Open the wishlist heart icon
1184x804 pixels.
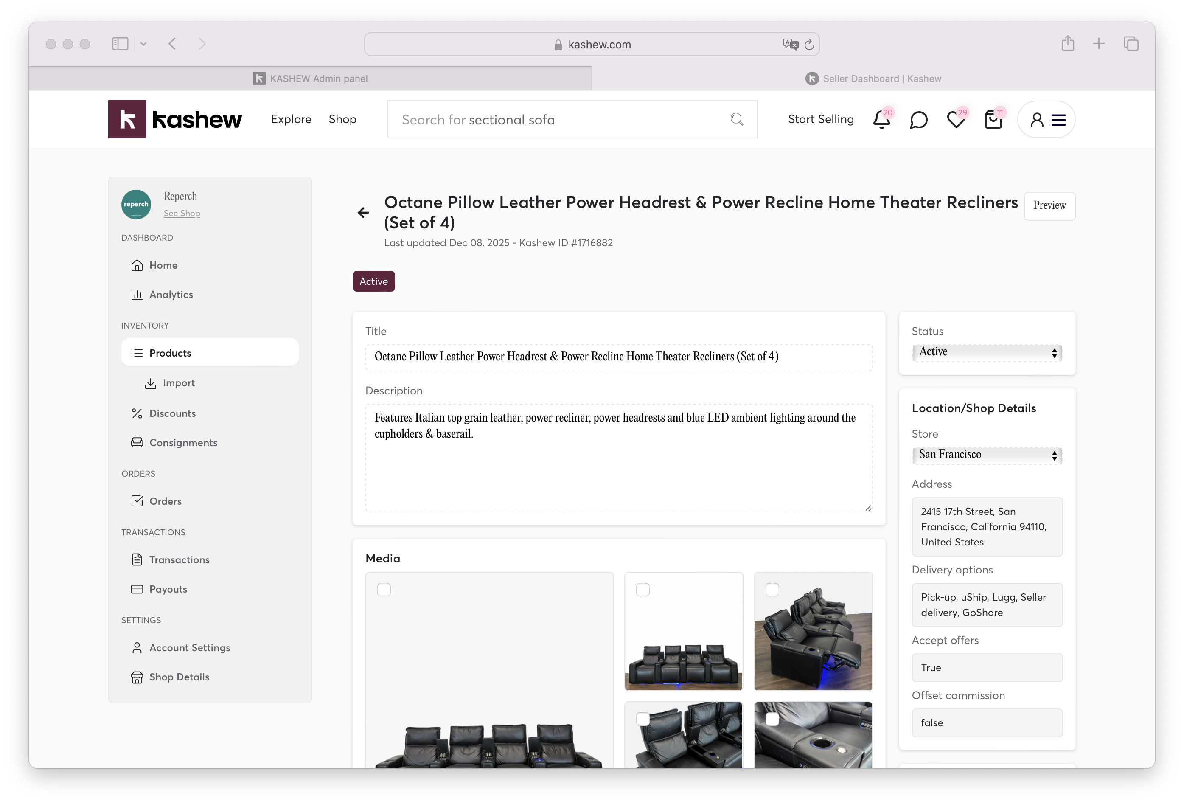(x=956, y=120)
